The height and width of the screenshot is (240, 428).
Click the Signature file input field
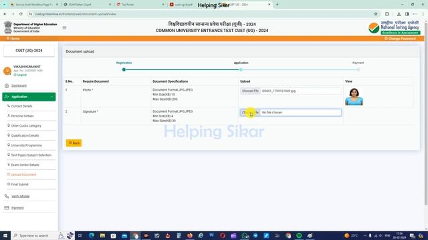coord(291,113)
